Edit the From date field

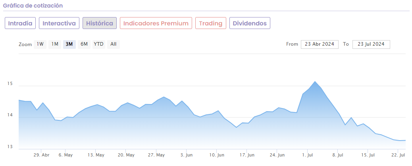click(x=320, y=44)
